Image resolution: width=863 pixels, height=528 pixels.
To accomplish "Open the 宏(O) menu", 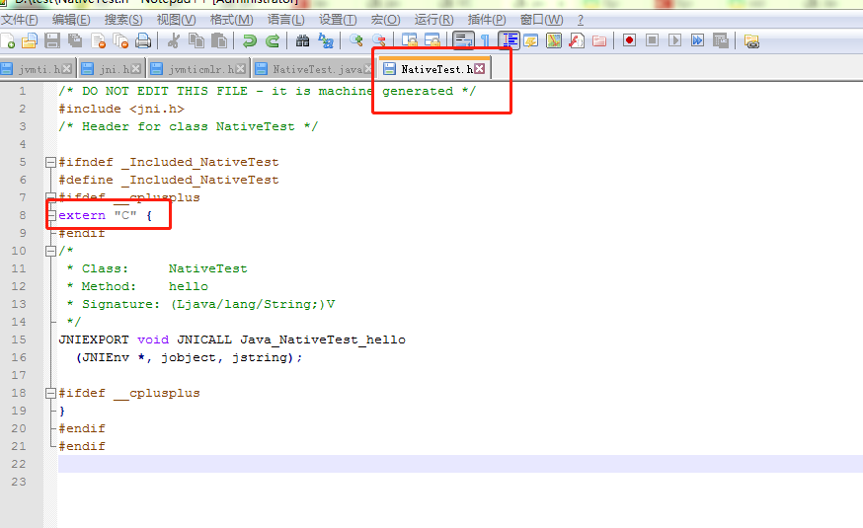I will click(x=385, y=20).
